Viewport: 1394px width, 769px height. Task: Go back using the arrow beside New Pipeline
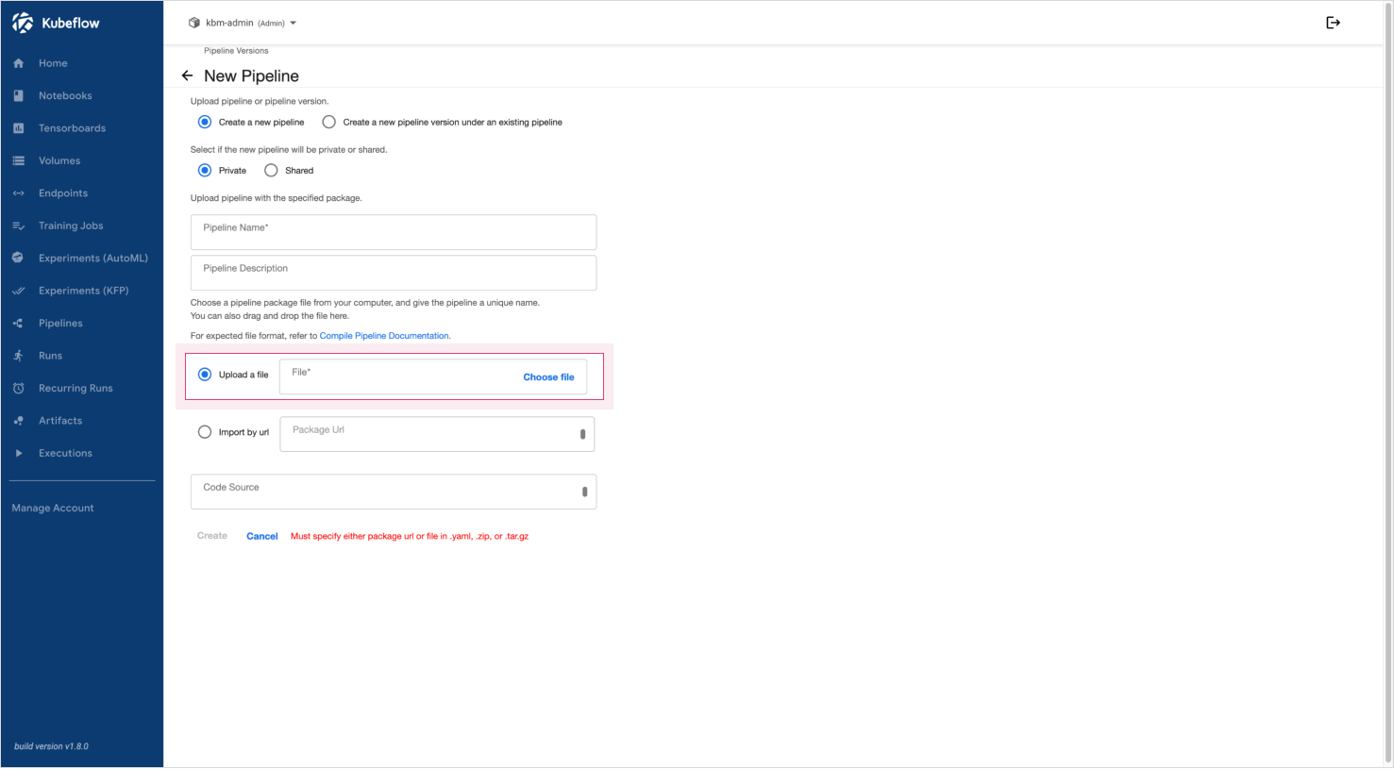(x=187, y=75)
